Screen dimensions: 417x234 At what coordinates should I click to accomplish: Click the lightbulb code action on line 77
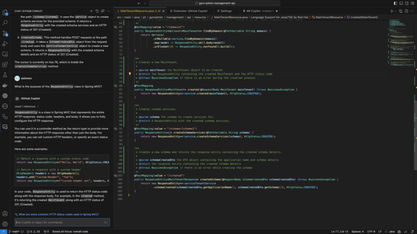tap(130, 74)
